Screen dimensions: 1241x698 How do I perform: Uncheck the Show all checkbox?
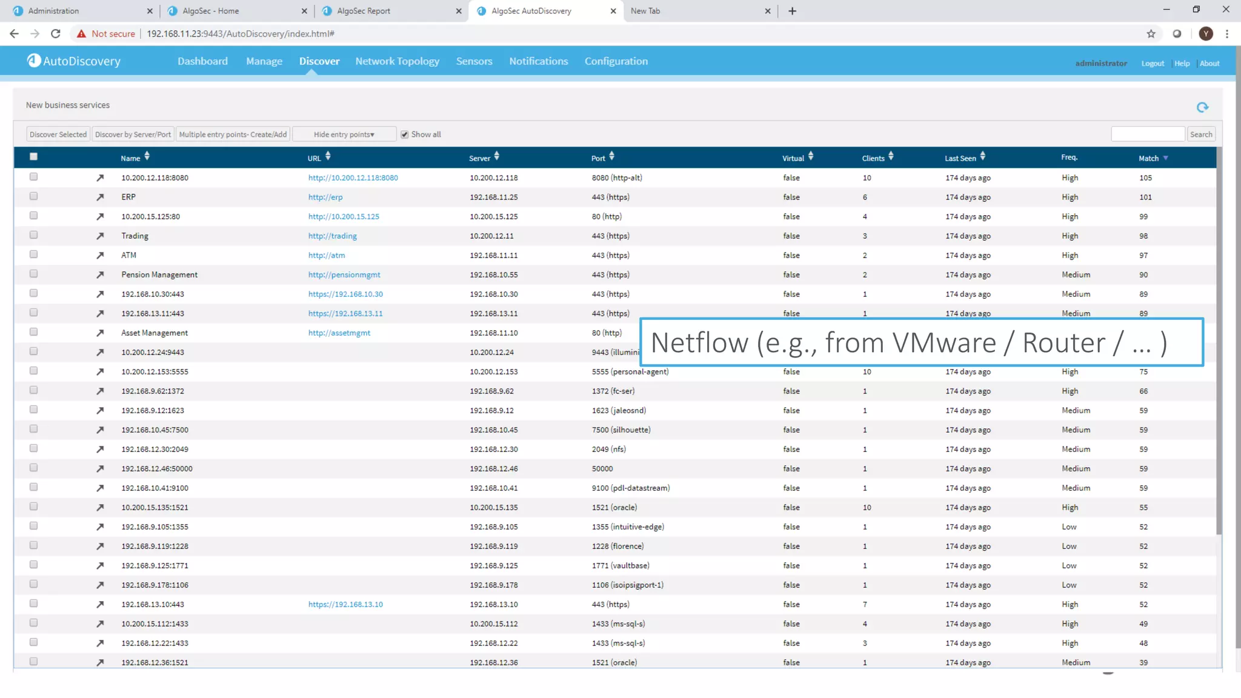[x=404, y=135]
